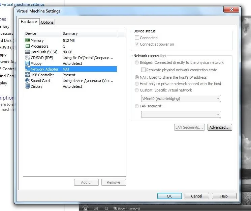Click the Hard Disk (SCSI) icon
The height and width of the screenshot is (211, 251).
pyautogui.click(x=28, y=52)
